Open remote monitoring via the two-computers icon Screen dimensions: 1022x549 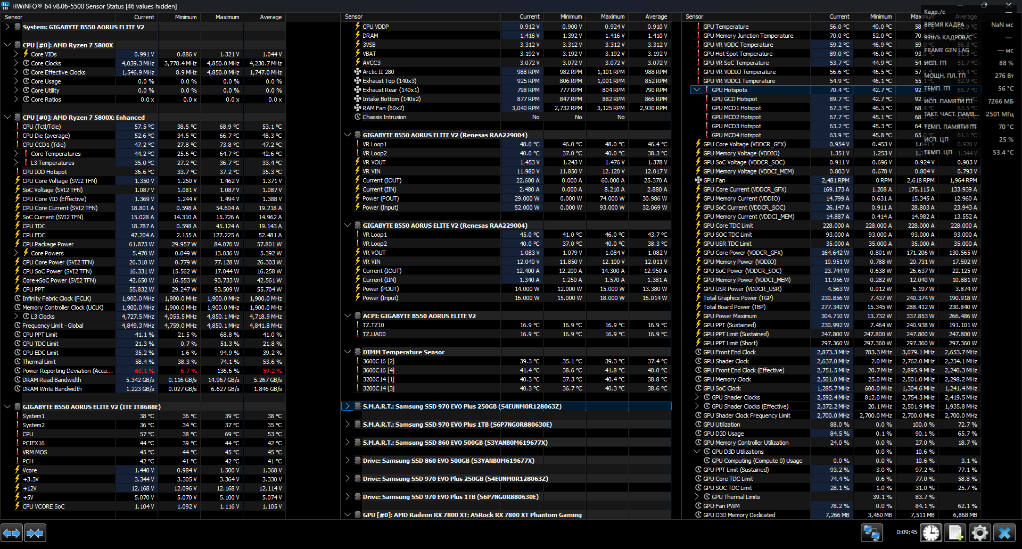pos(872,533)
